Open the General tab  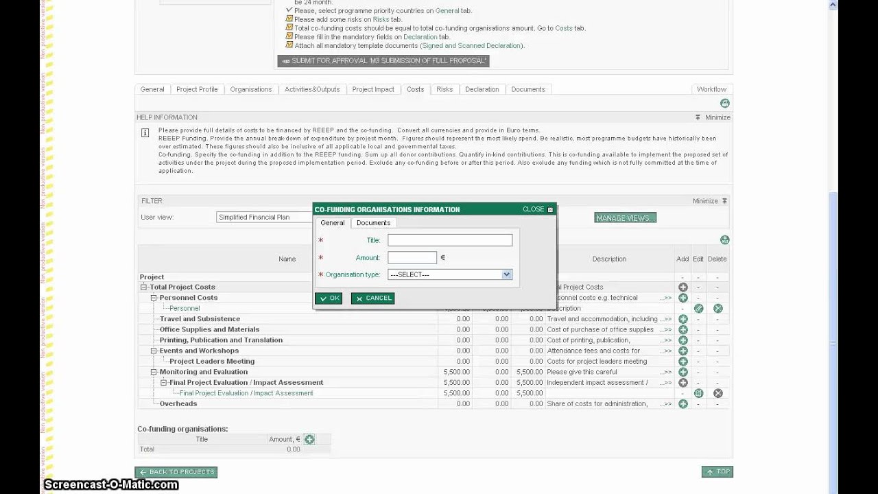pos(152,90)
